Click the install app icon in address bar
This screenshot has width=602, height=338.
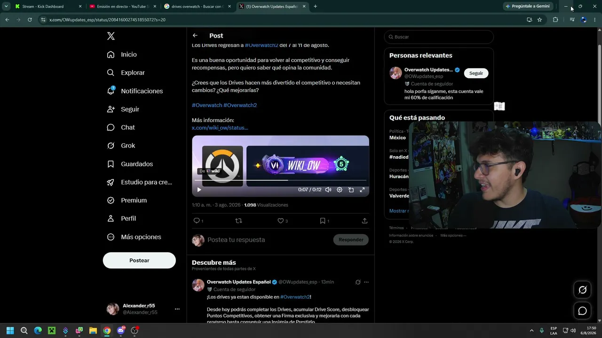point(529,20)
